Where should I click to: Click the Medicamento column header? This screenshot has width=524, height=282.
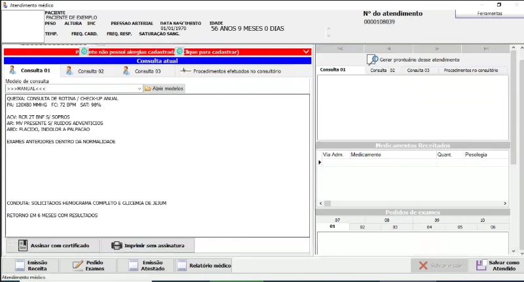pyautogui.click(x=392, y=154)
